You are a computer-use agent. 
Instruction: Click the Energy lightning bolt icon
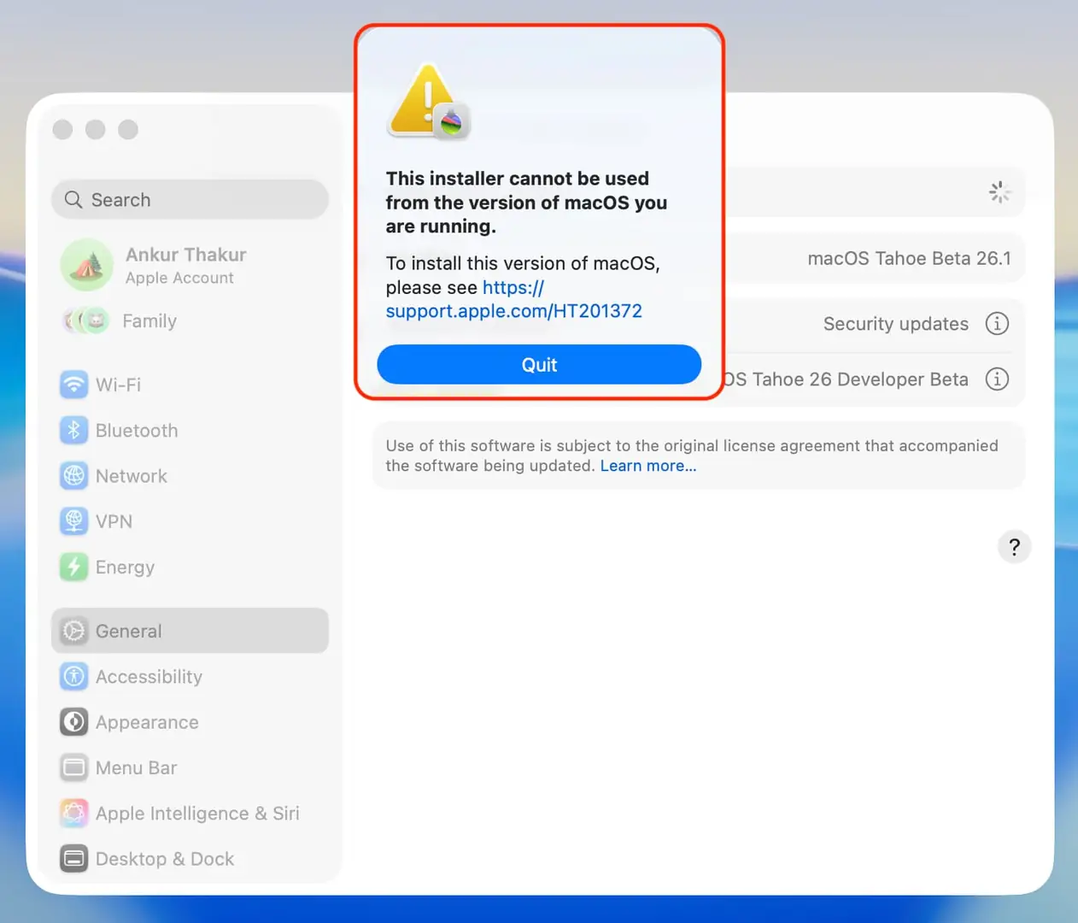[x=73, y=567]
